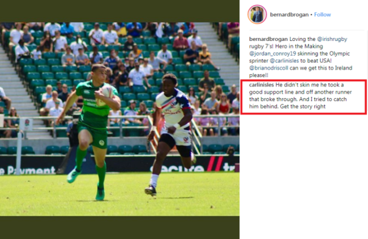368x239 pixels.
Task: Click the rugby ball in the photo
Action: click(x=106, y=92)
